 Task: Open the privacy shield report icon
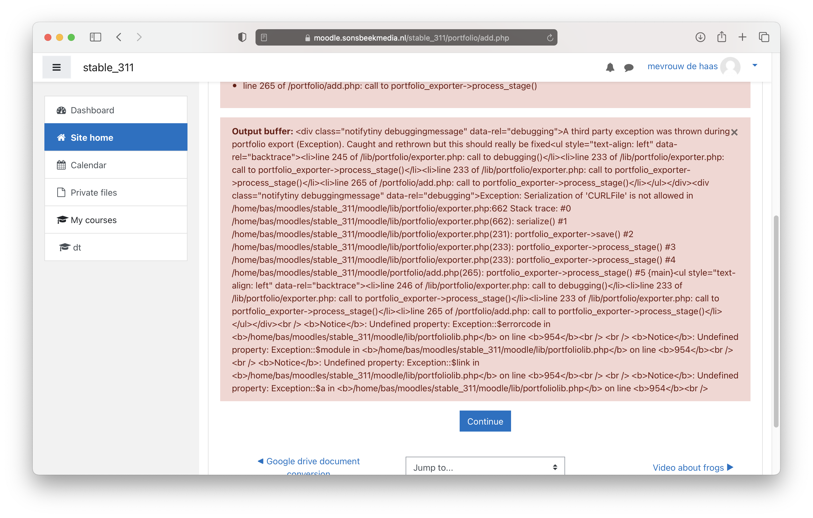point(242,37)
